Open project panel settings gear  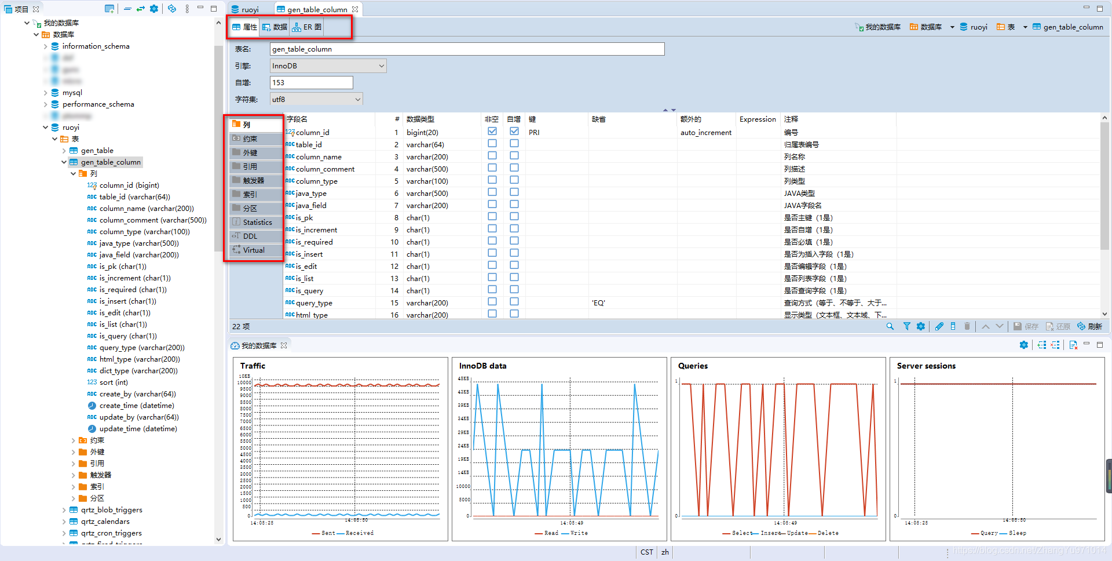click(x=154, y=9)
